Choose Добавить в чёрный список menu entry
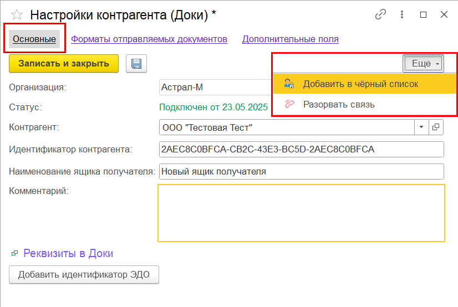458x307 pixels. pyautogui.click(x=364, y=84)
